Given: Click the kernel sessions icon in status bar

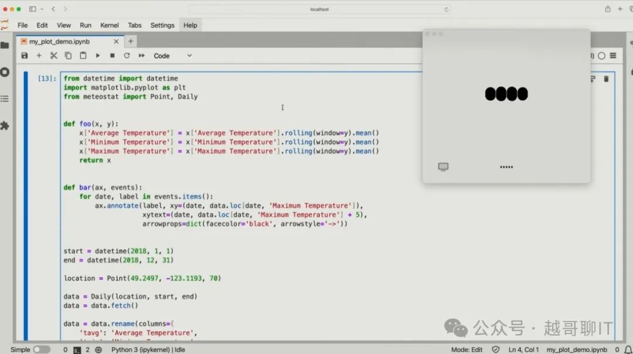Looking at the screenshot, I should (x=98, y=349).
